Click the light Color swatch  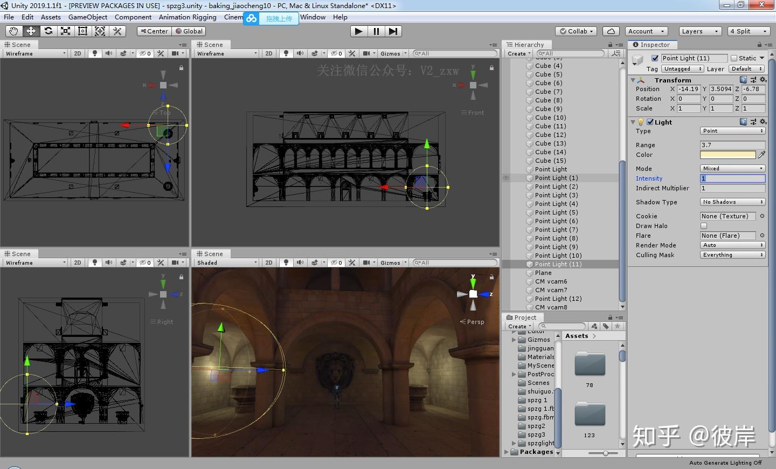click(x=727, y=155)
